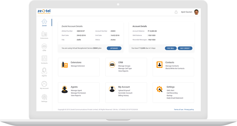
Task: Click the orange Extensions phone card icon
Action: pos(64,65)
